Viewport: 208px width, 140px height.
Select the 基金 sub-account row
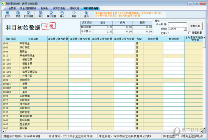pos(25,92)
